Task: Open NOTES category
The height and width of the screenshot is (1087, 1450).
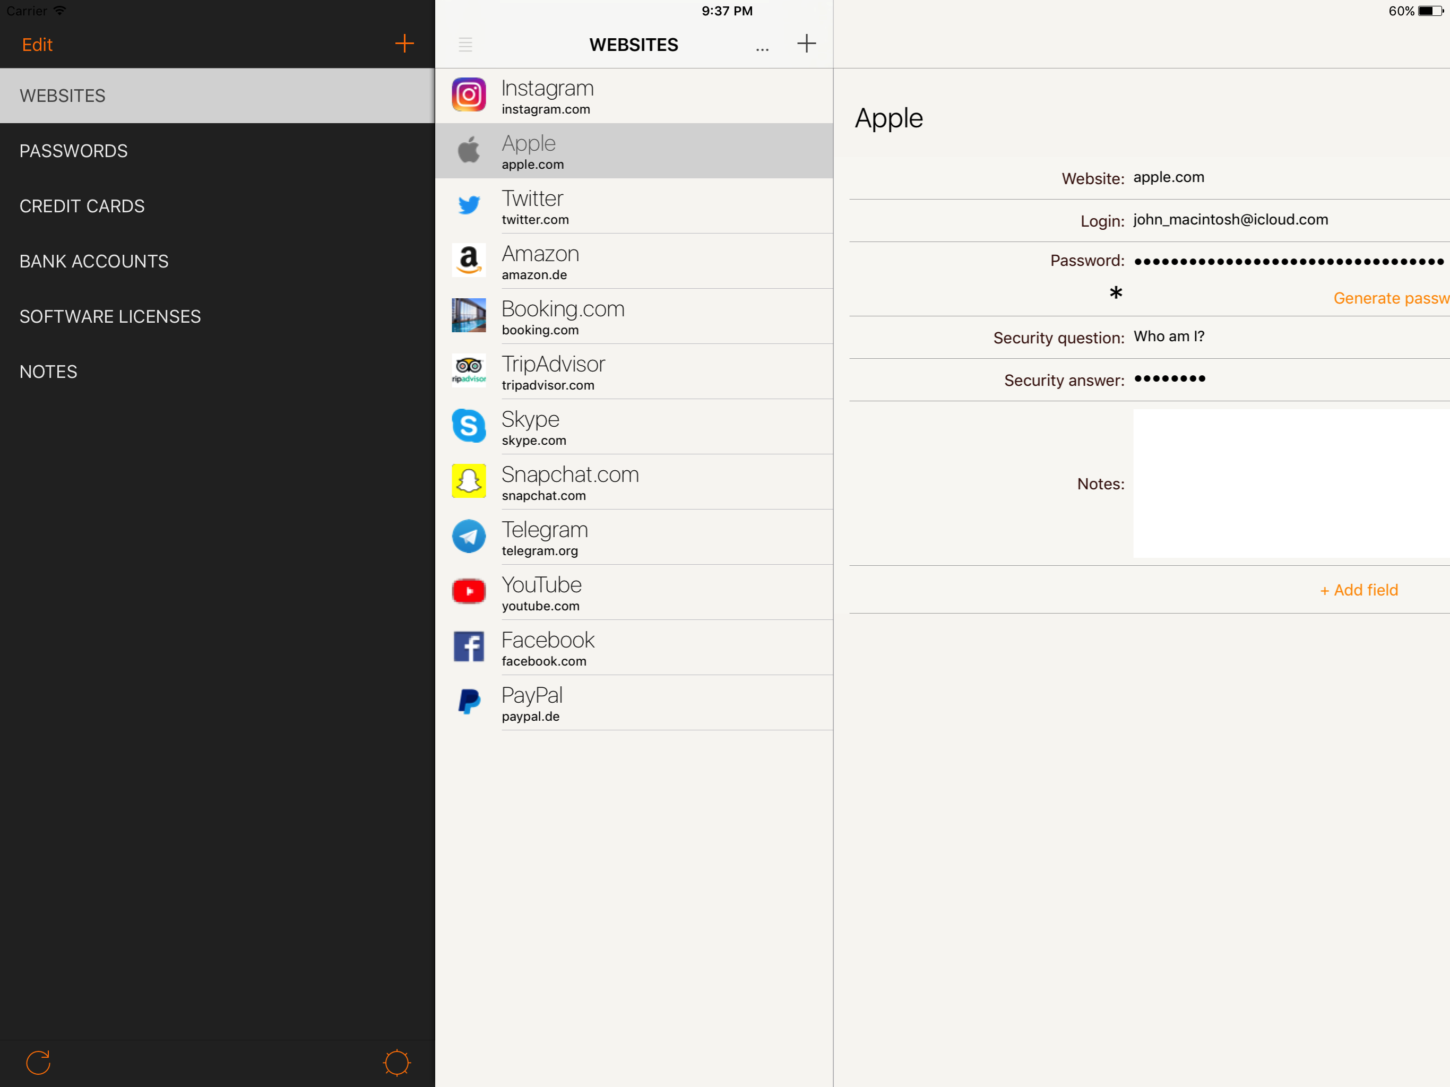Action: coord(218,371)
